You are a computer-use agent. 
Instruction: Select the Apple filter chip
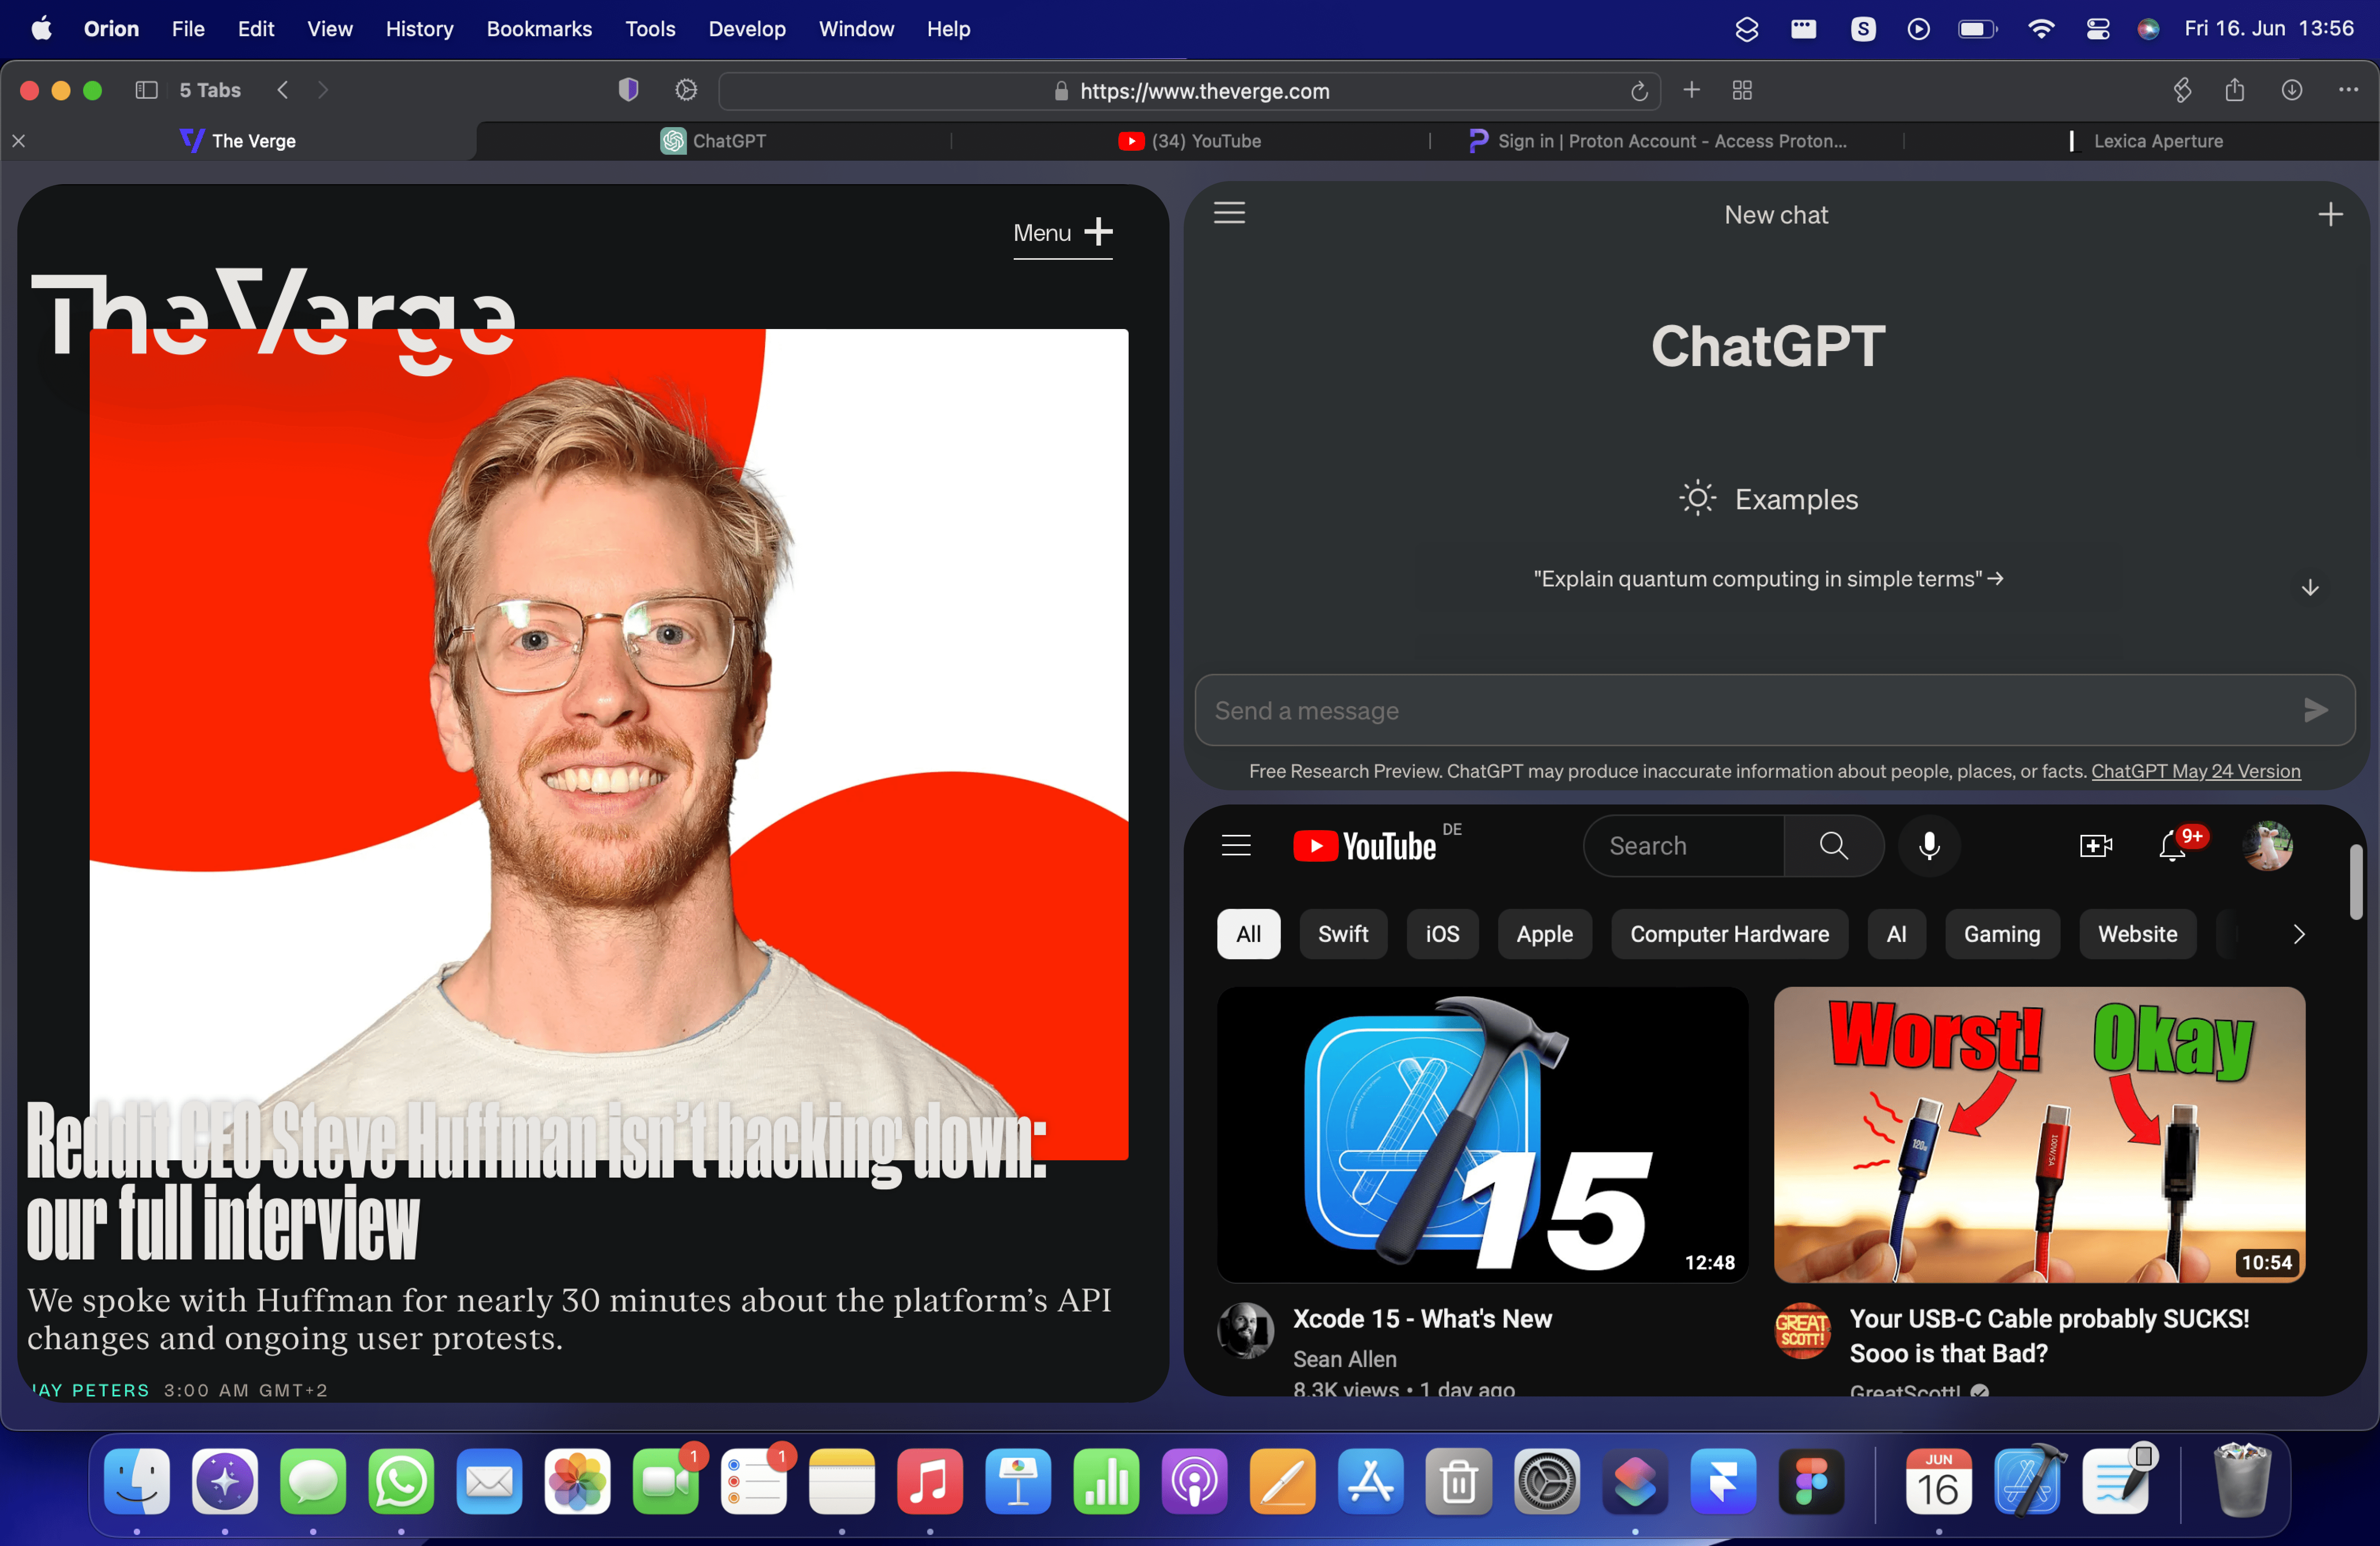(1544, 934)
